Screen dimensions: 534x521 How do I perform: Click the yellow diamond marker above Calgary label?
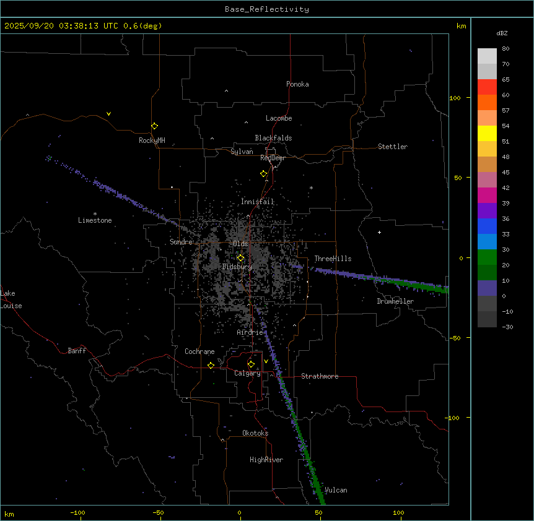tap(251, 364)
